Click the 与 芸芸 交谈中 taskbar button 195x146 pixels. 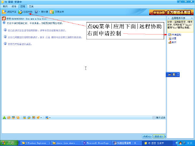pyautogui.click(x=157, y=143)
